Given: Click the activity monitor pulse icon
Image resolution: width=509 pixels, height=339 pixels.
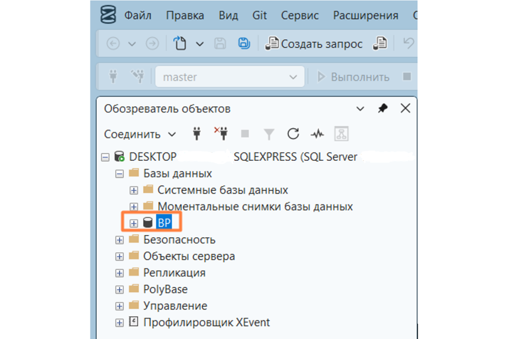Looking at the screenshot, I should pyautogui.click(x=317, y=134).
